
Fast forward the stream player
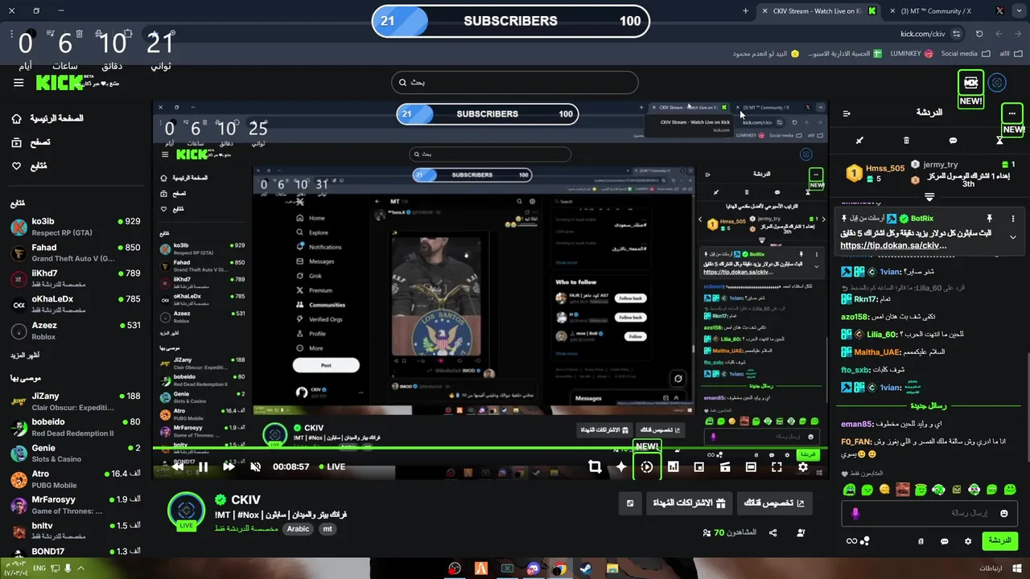point(229,466)
